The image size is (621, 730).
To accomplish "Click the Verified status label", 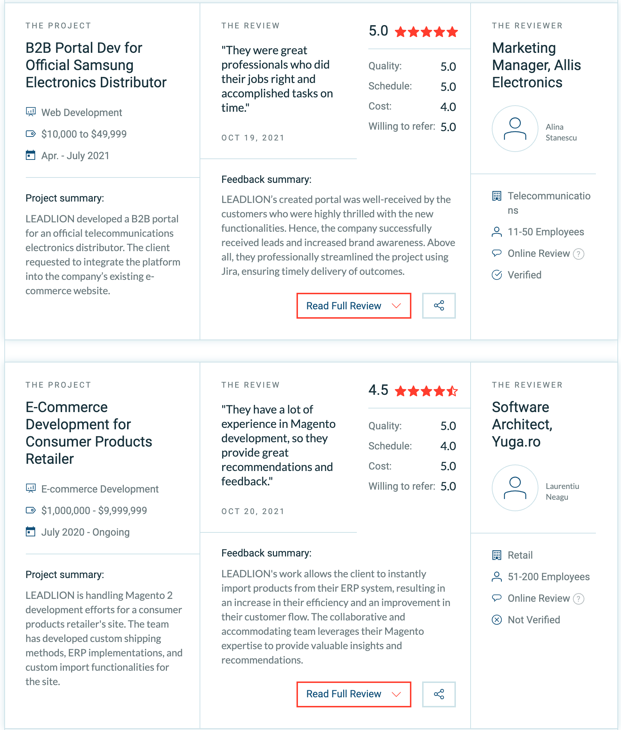I will point(524,275).
